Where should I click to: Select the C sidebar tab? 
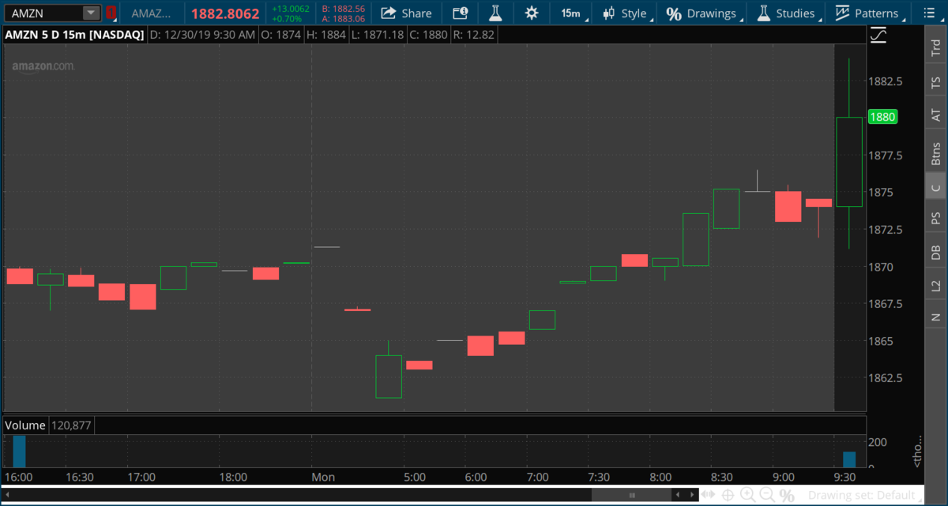click(x=936, y=187)
